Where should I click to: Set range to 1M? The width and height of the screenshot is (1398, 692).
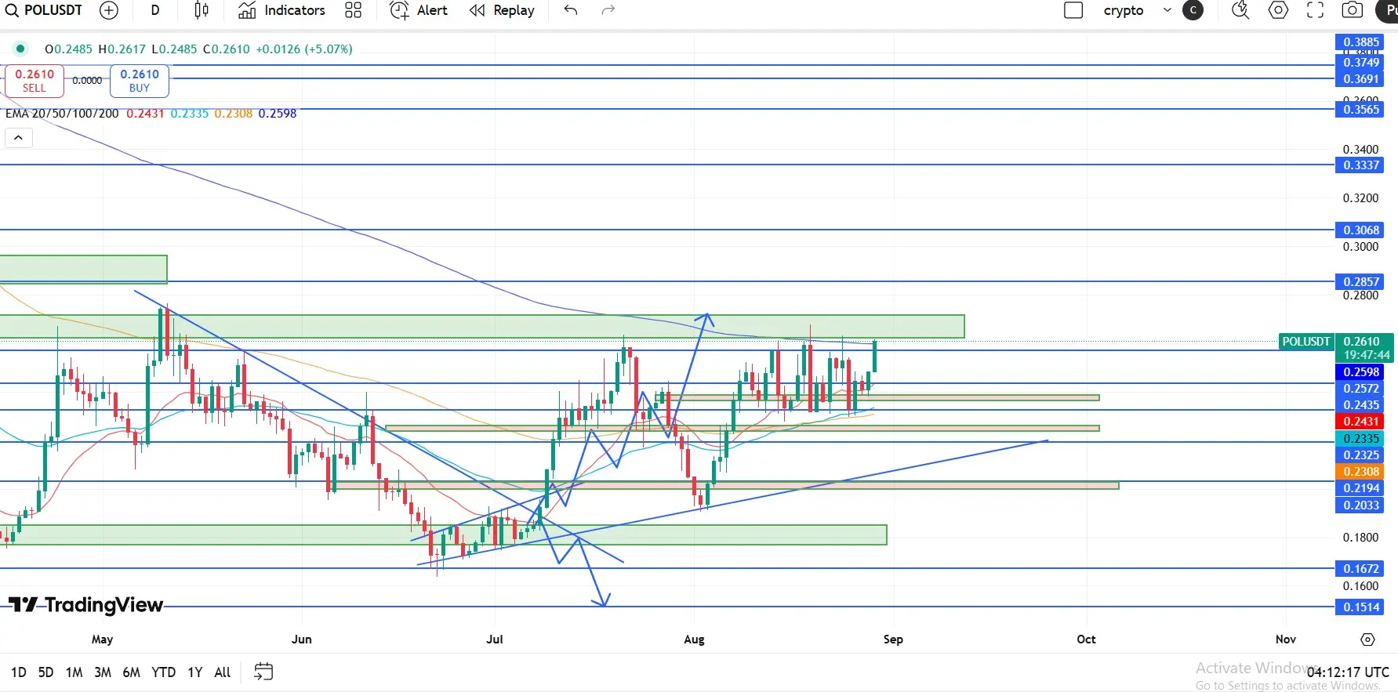click(x=74, y=672)
